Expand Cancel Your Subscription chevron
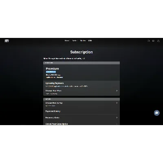Image resolution: width=163 pixels, height=163 pixels. (x=117, y=124)
